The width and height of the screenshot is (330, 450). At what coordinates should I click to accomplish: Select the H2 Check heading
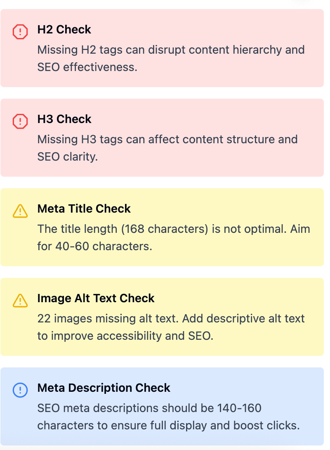64,30
